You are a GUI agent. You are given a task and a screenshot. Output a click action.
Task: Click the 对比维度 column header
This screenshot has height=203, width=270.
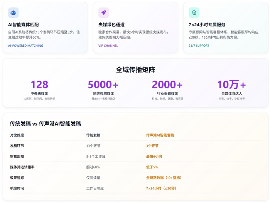[17, 135]
